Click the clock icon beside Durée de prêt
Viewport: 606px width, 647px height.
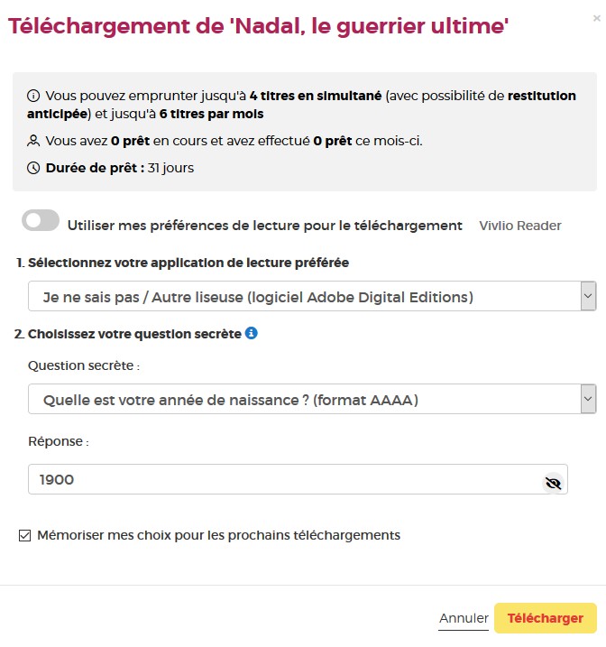coord(33,168)
